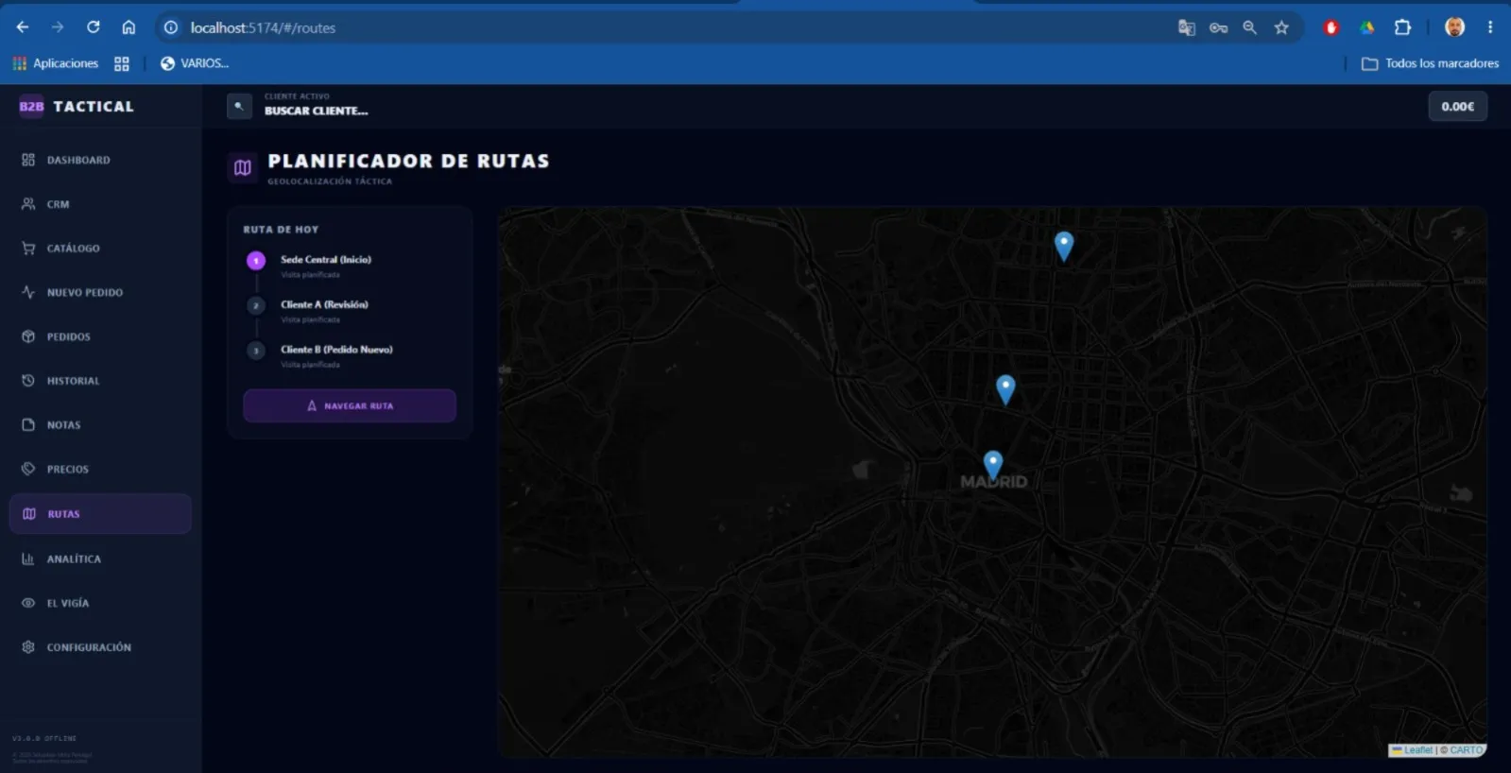
Task: Click the B2B Tactical logo
Action: (77, 107)
